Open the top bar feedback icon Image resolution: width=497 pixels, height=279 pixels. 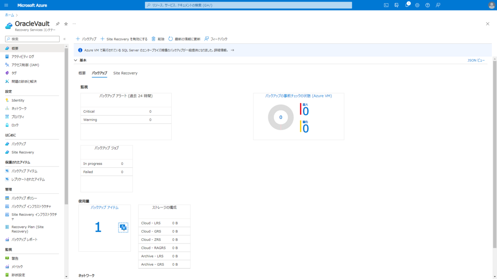click(438, 5)
